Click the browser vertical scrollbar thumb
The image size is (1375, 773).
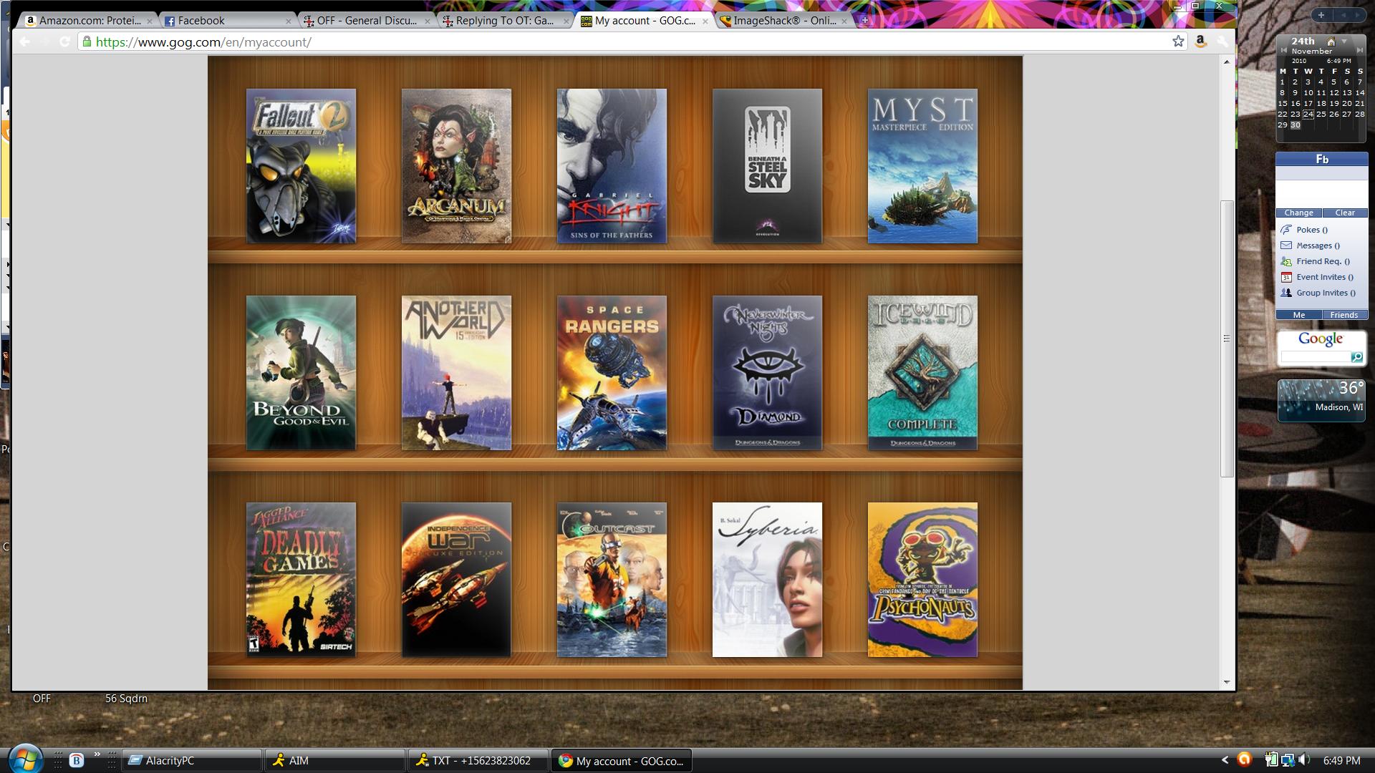click(x=1227, y=339)
